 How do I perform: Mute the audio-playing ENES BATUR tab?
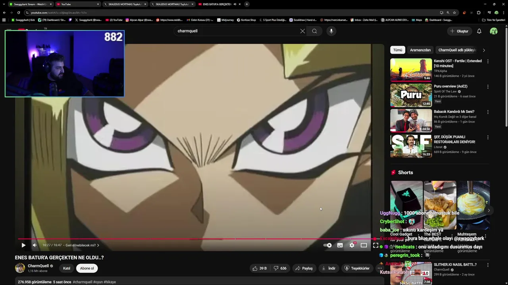coord(235,4)
